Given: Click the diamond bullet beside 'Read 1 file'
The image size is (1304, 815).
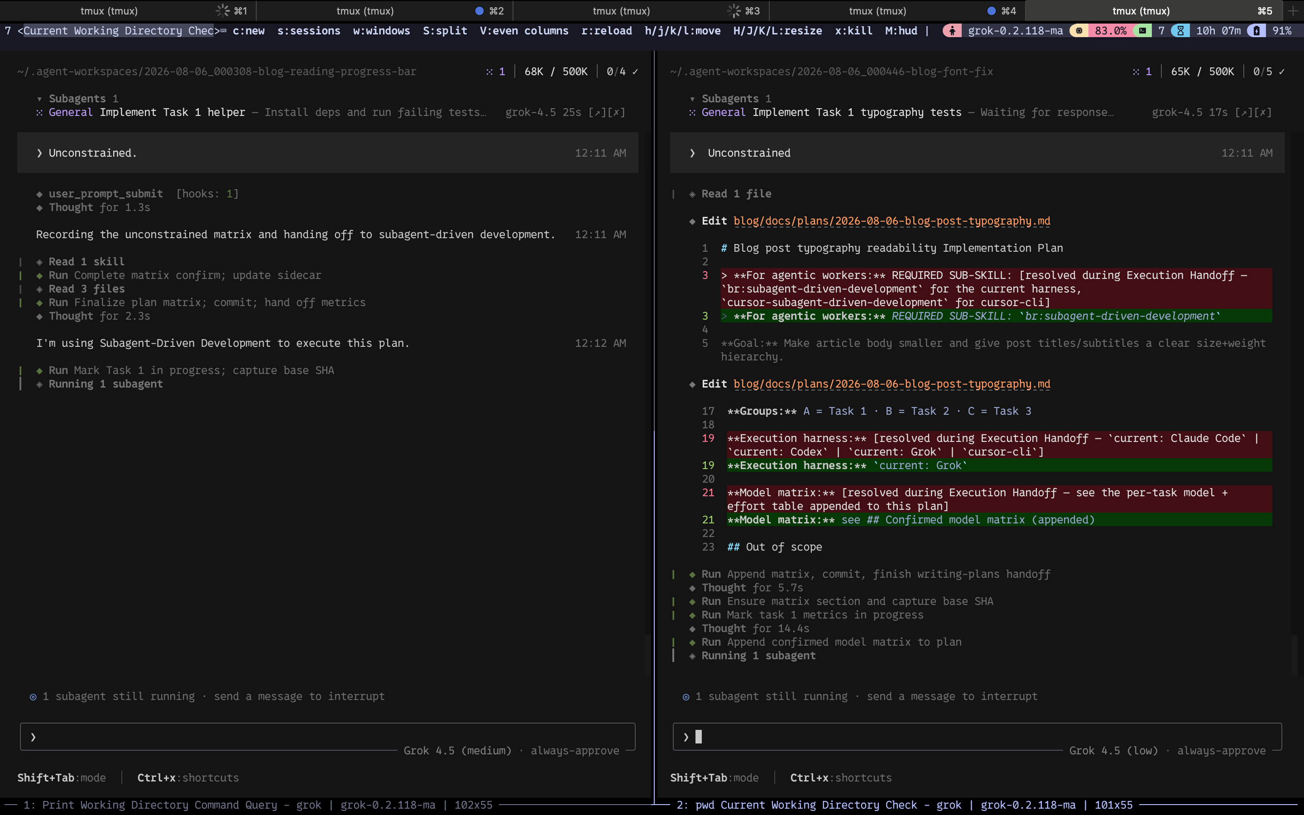Looking at the screenshot, I should coord(692,194).
